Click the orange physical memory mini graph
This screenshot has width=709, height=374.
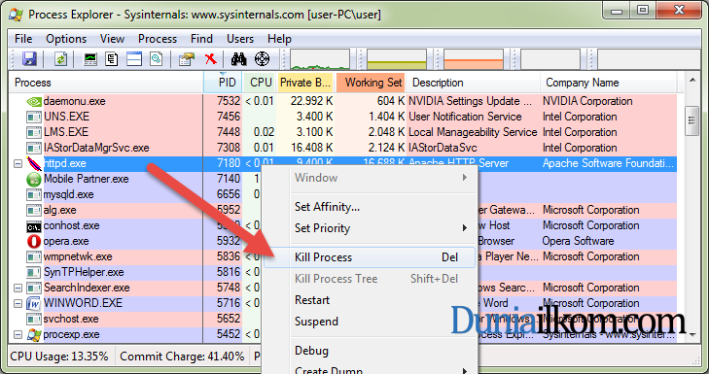point(474,59)
